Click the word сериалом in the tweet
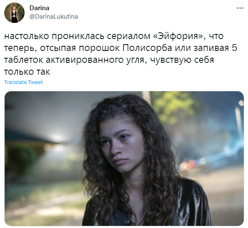The image size is (248, 228). point(128,37)
